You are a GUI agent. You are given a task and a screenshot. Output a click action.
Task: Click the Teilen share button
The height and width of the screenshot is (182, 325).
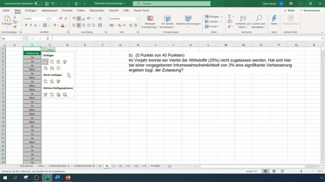pos(289,10)
